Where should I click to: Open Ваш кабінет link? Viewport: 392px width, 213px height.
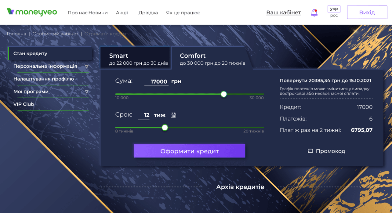(283, 13)
